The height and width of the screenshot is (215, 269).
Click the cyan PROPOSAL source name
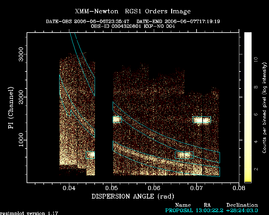179,210
